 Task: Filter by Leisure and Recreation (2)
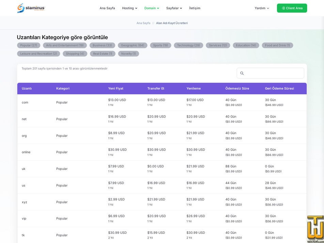(x=38, y=54)
